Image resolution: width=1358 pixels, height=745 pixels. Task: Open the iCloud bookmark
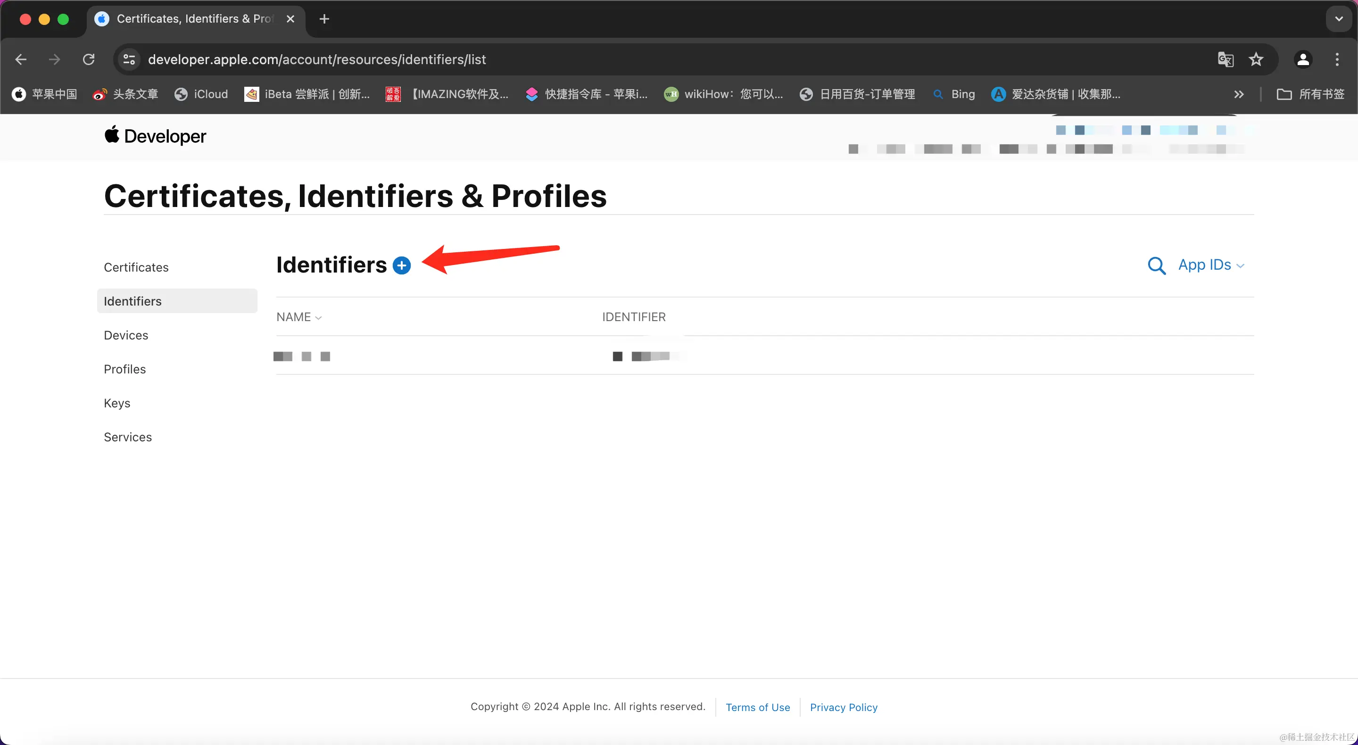coord(201,94)
